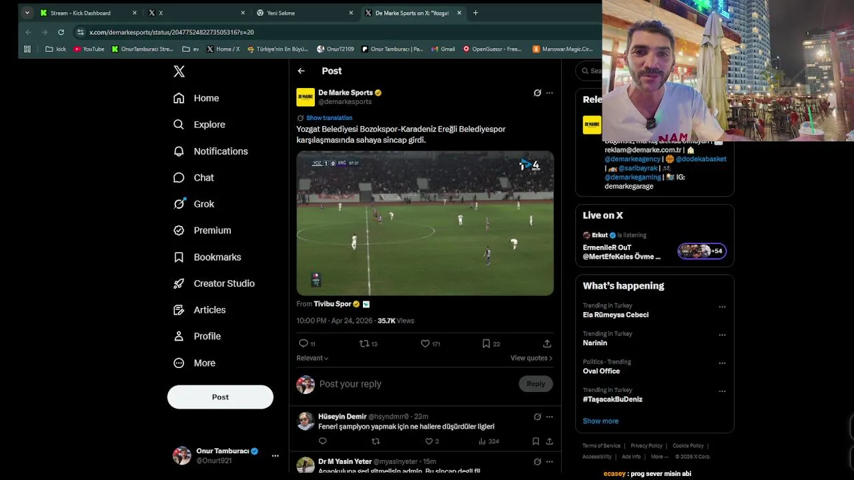Open browser tab search dropdown arrow
This screenshot has width=854, height=480.
tap(27, 13)
